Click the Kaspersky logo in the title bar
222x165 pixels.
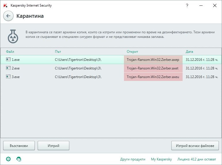click(5, 5)
